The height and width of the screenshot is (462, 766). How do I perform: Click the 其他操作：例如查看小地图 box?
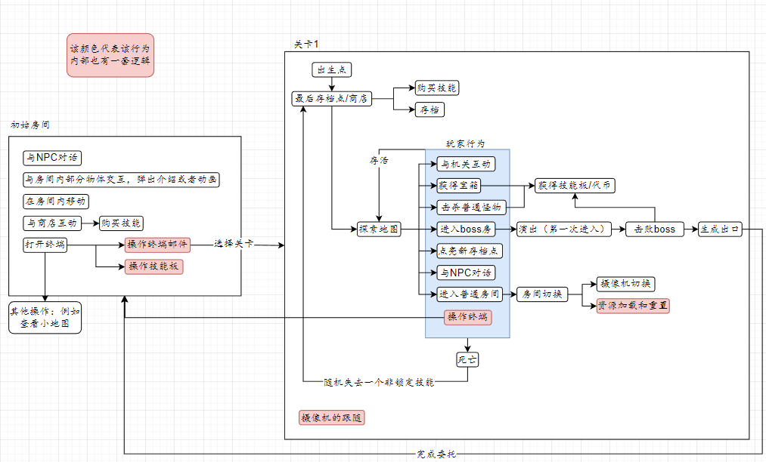pyautogui.click(x=45, y=318)
